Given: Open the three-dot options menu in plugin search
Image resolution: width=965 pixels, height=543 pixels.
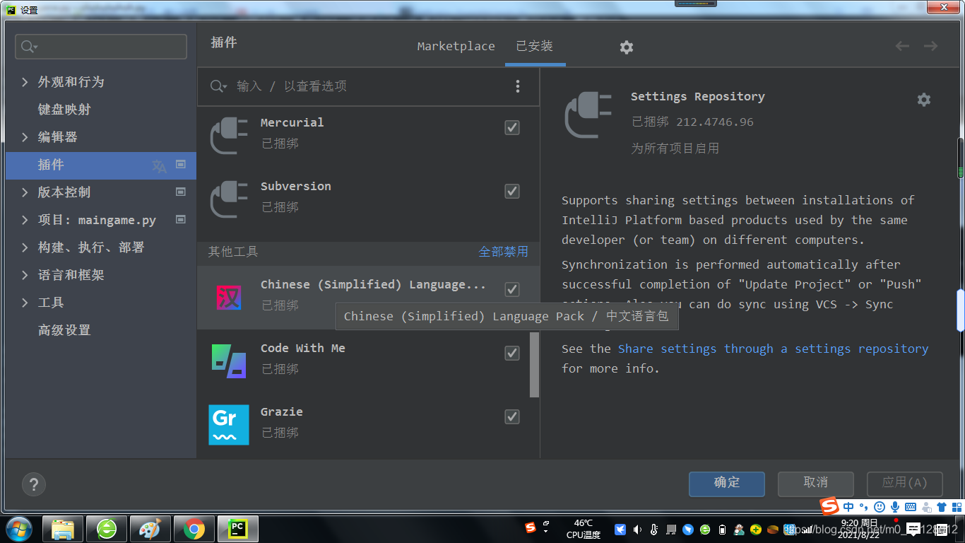Looking at the screenshot, I should pyautogui.click(x=518, y=86).
